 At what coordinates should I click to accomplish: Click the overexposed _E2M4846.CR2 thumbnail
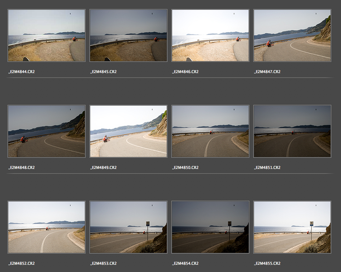point(210,35)
